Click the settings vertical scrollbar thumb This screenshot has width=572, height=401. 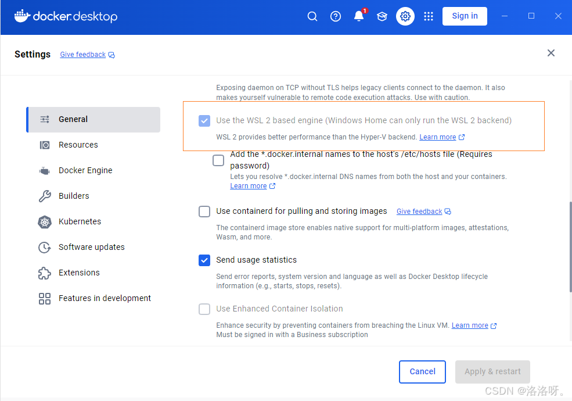tap(570, 246)
